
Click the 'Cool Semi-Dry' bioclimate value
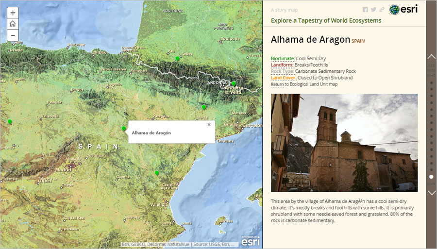point(311,59)
